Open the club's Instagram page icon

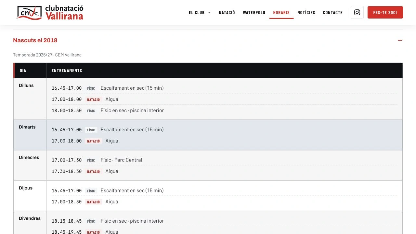(357, 12)
